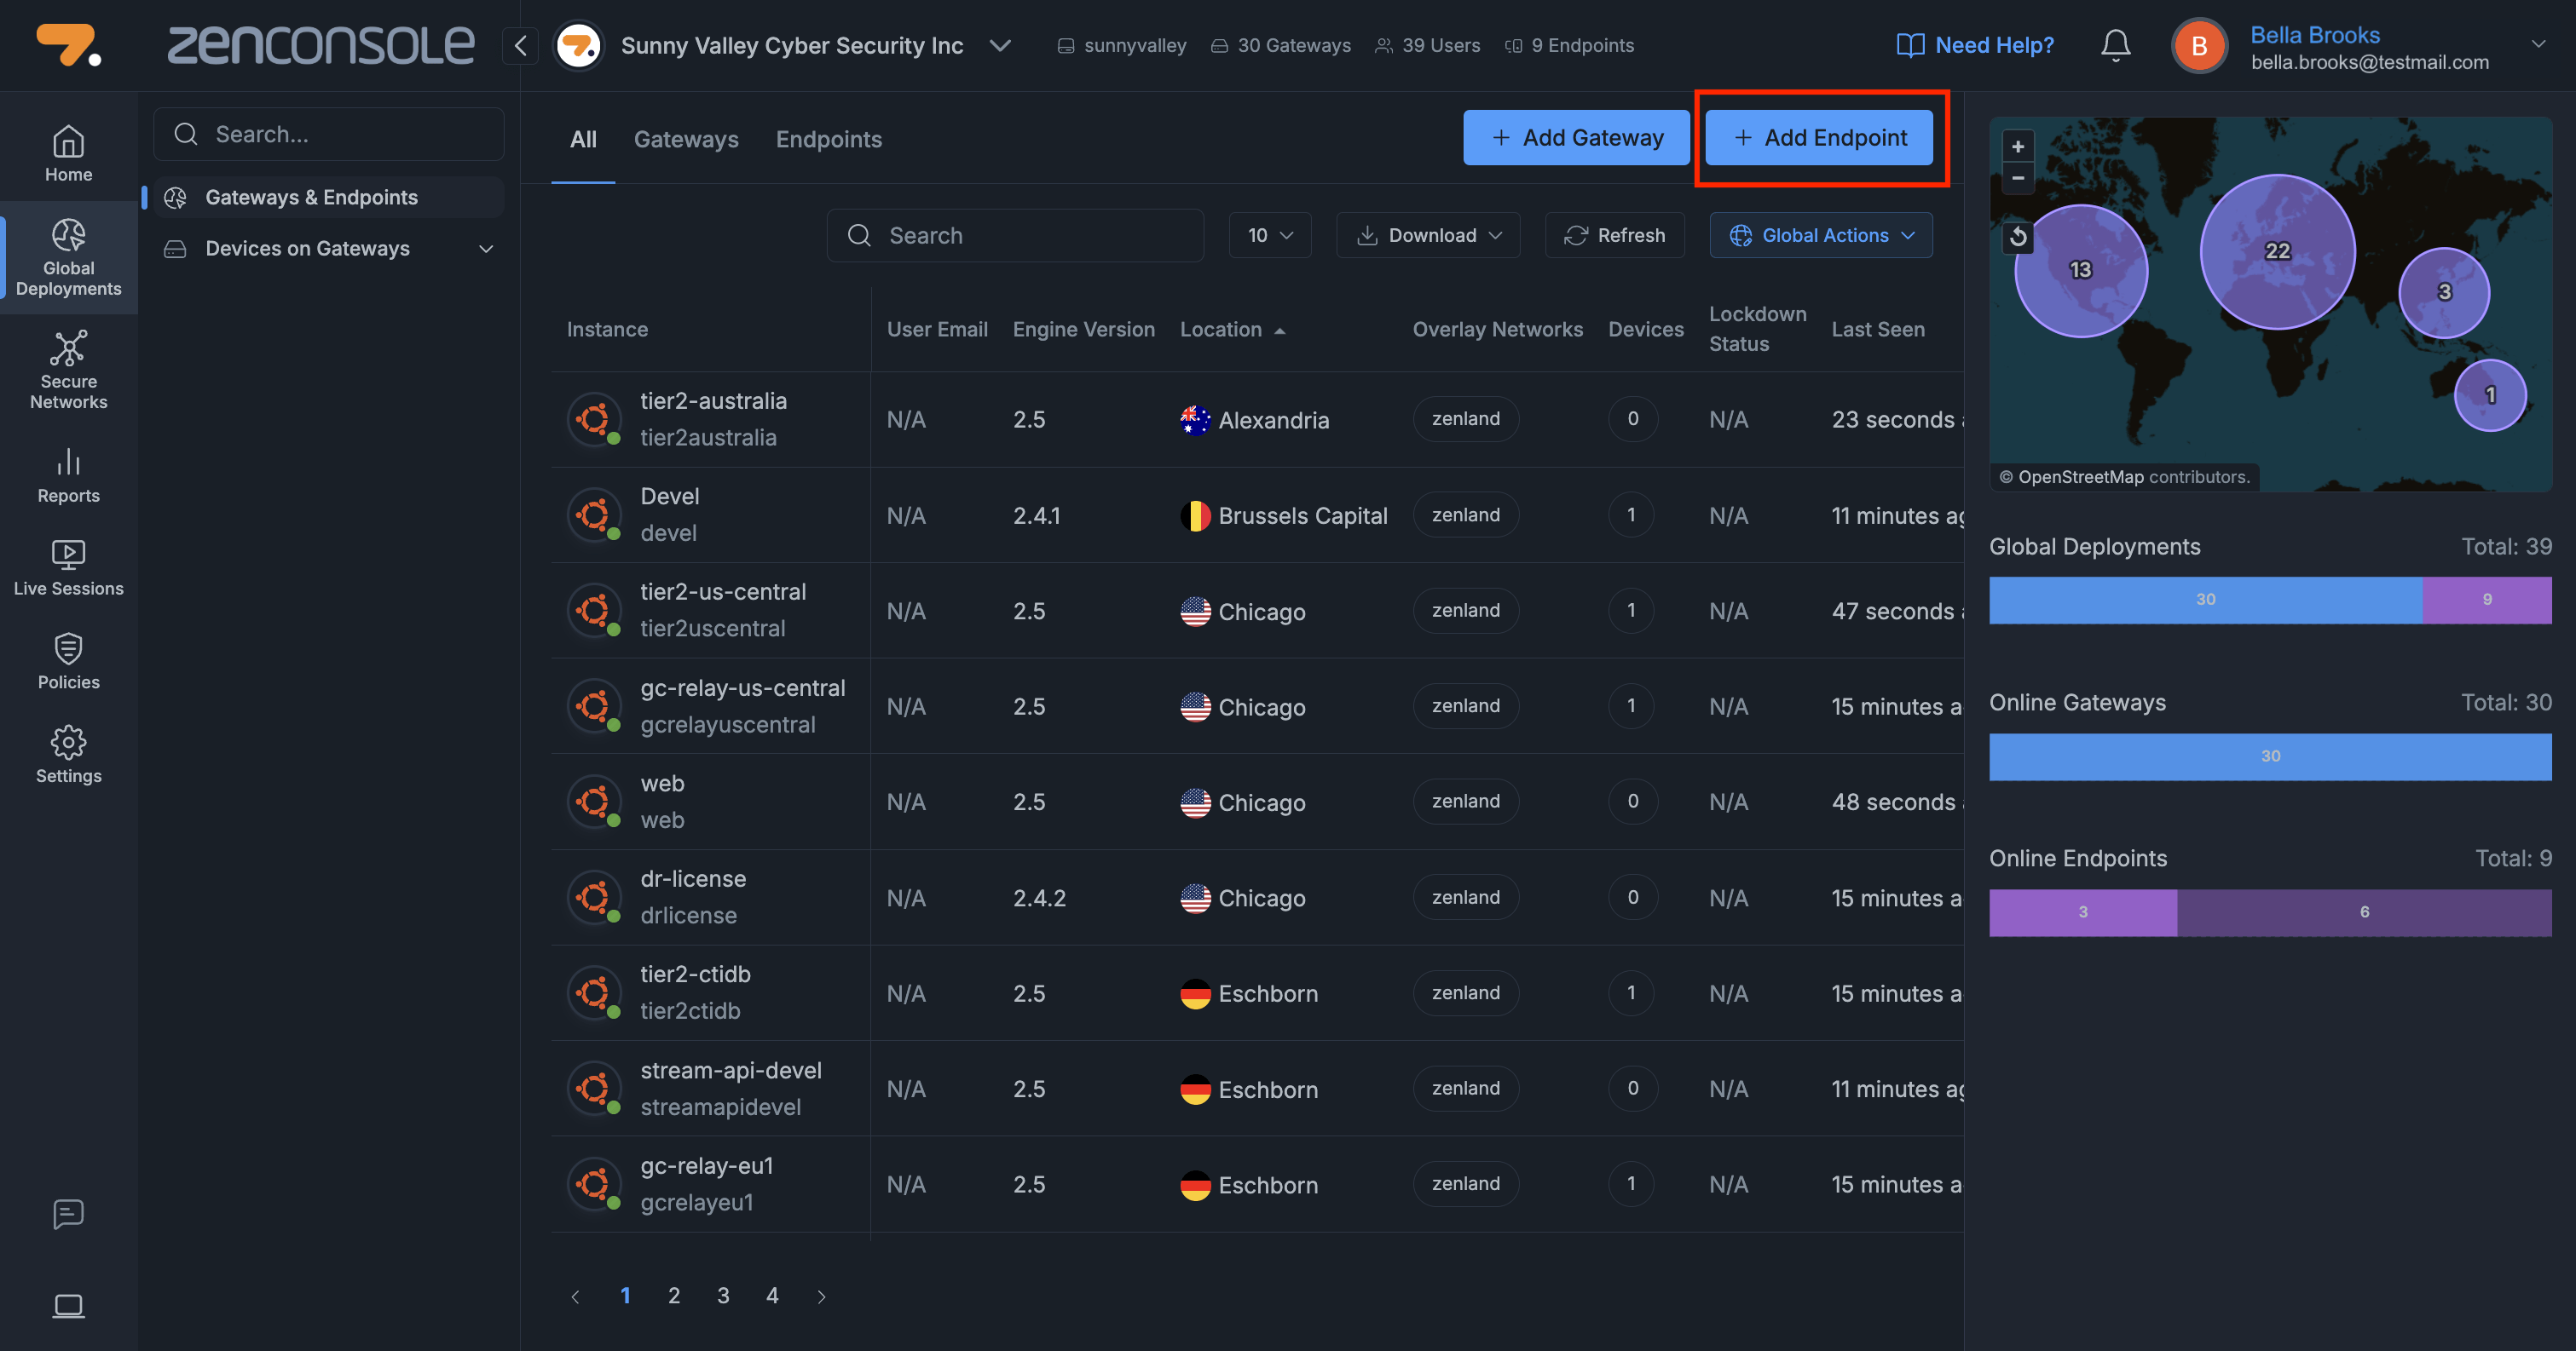Viewport: 2576px width, 1351px height.
Task: Open the tier2-australia instance row
Action: tap(1257, 419)
